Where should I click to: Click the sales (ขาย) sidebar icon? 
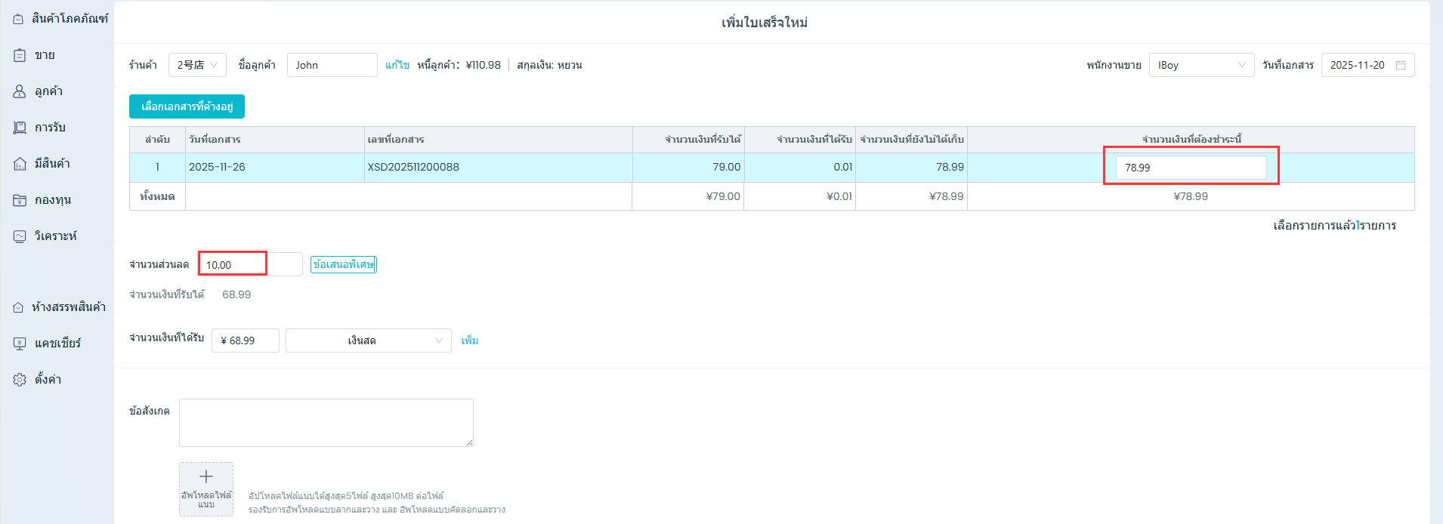click(20, 55)
